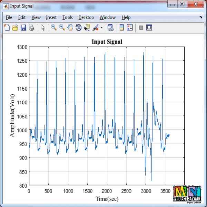
Task: Click the blue signal line in the plot
Action: 37,86
